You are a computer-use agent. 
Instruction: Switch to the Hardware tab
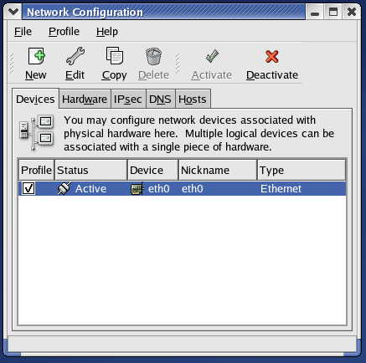pos(85,99)
